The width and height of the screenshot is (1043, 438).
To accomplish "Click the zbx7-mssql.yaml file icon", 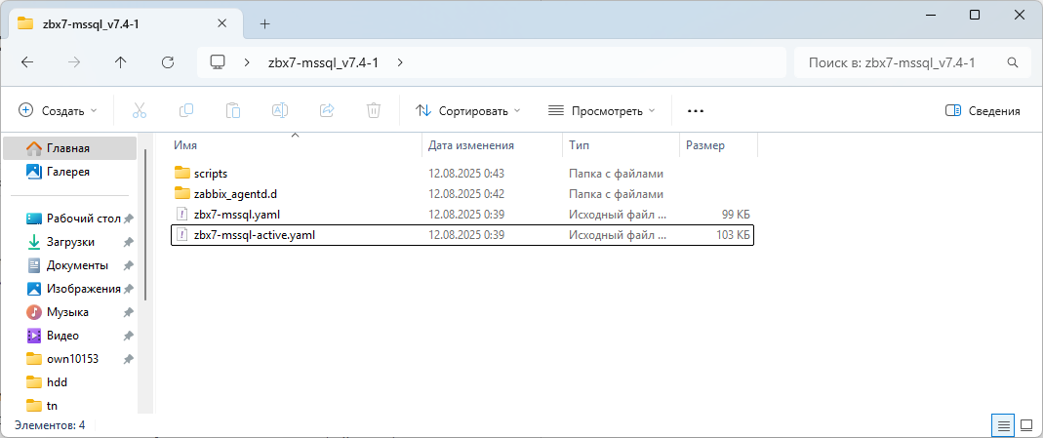I will [182, 214].
